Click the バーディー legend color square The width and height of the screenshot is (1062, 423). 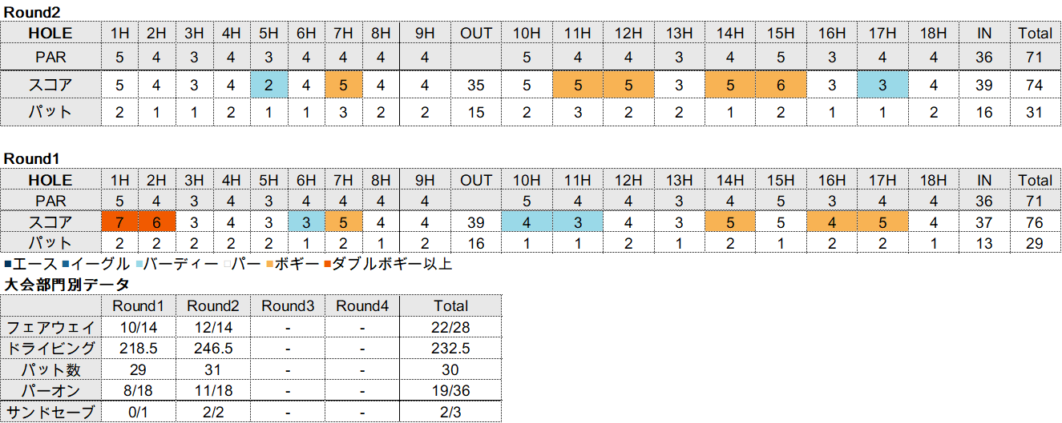coord(140,264)
